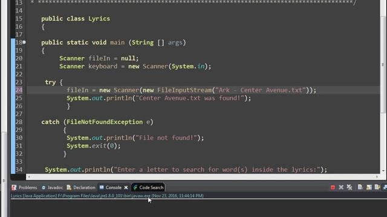Click FileNotFoundException in the catch clause
The height and width of the screenshot is (217, 387).
pos(105,122)
